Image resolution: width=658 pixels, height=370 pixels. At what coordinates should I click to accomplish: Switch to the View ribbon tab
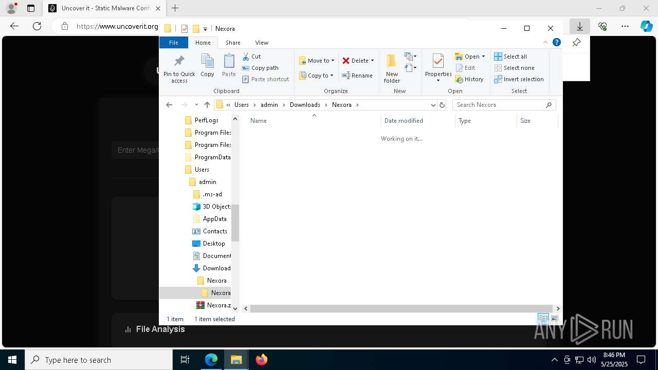(x=262, y=43)
